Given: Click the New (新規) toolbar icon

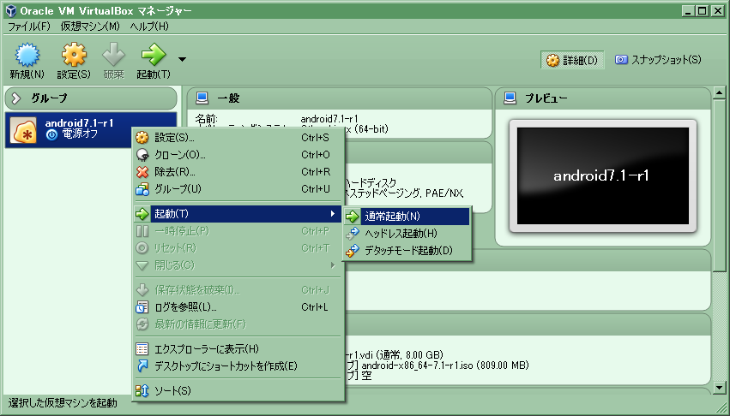Looking at the screenshot, I should tap(27, 55).
